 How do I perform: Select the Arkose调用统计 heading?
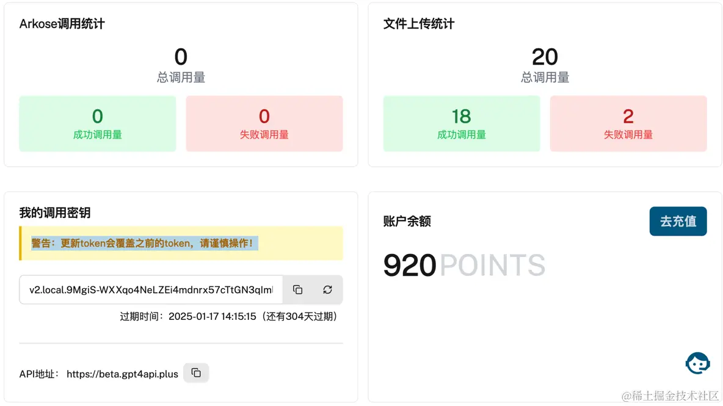pos(62,24)
